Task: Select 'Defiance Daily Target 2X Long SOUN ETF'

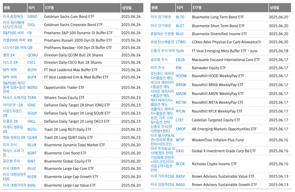Action: [x=77, y=113]
